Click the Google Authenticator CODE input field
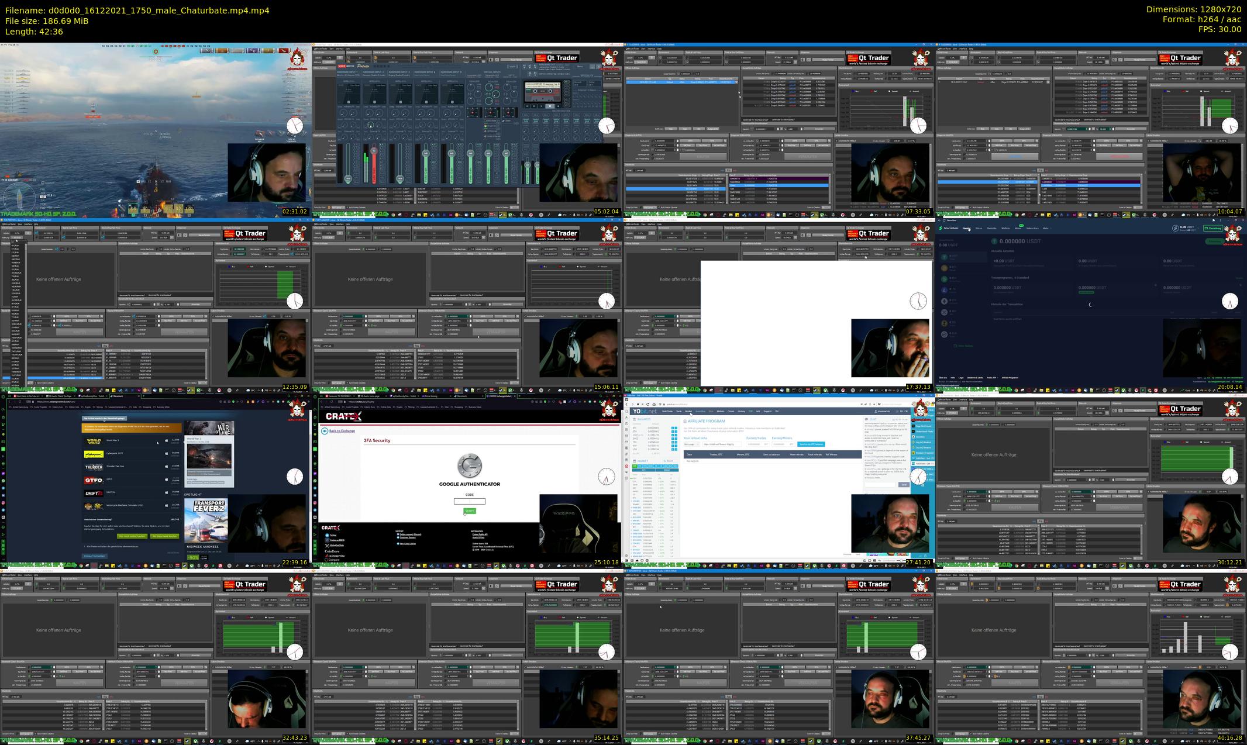Viewport: 1247px width, 745px height. (x=469, y=501)
